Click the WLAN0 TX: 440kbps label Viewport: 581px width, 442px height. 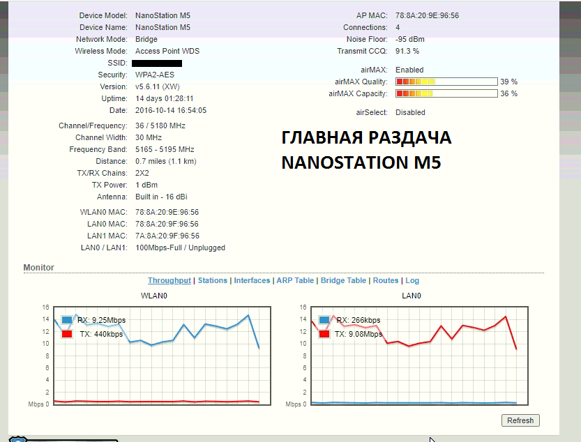coord(101,334)
